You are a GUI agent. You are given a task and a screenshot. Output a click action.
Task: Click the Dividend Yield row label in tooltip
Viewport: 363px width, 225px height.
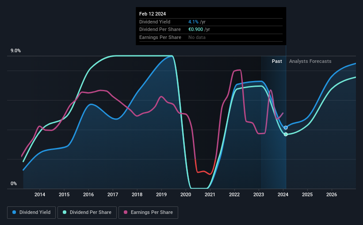[155, 22]
